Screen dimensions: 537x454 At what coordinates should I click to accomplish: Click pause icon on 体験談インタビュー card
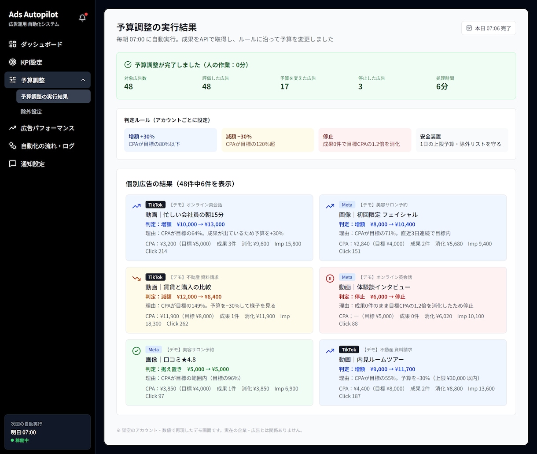click(x=330, y=278)
